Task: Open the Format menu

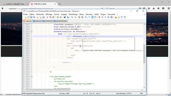Action: [56, 14]
